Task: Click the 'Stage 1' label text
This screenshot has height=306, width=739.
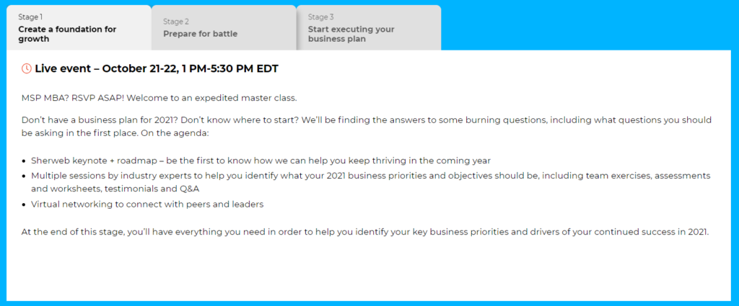Action: tap(30, 17)
